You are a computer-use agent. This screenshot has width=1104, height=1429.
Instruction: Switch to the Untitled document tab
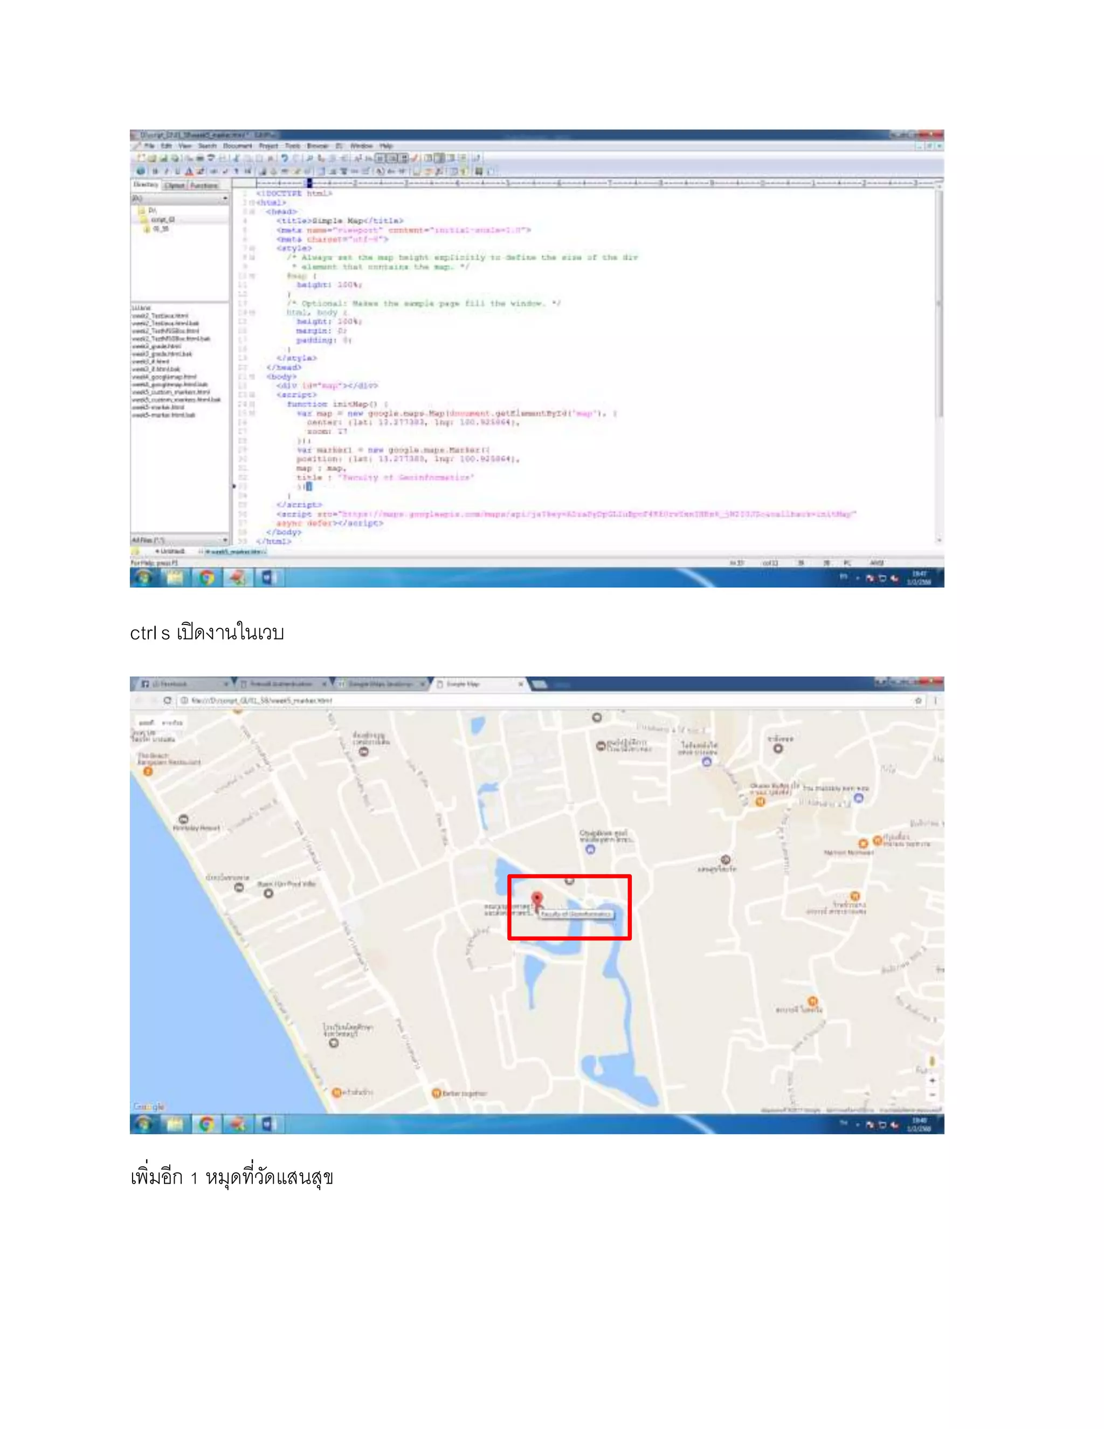170,552
